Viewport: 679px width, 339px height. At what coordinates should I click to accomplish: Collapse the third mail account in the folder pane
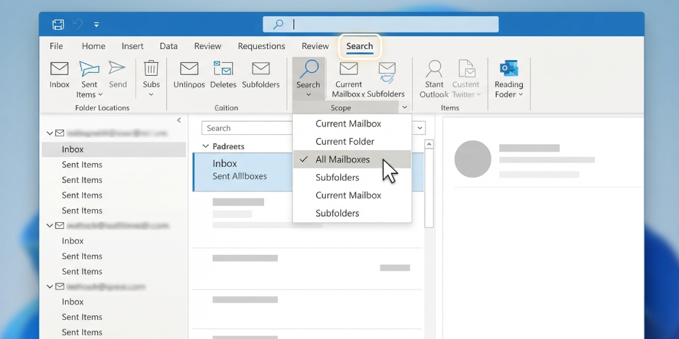[50, 286]
